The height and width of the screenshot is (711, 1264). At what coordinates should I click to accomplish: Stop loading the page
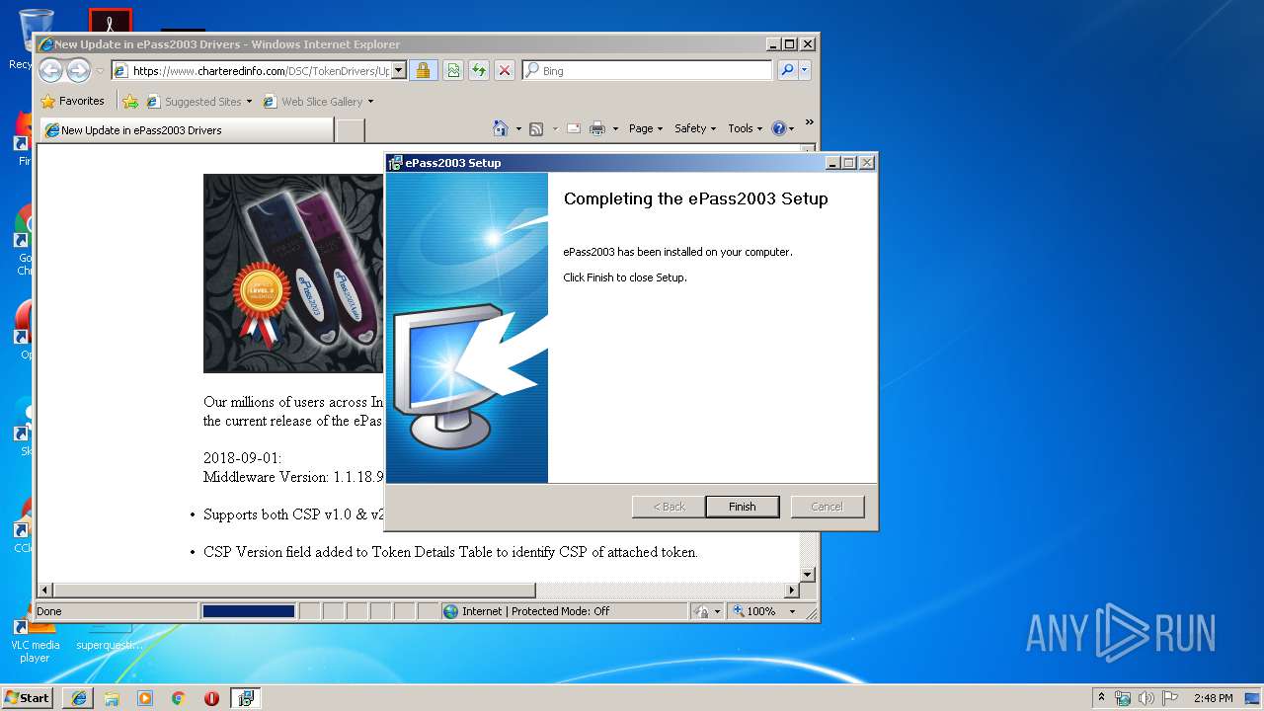click(x=504, y=70)
